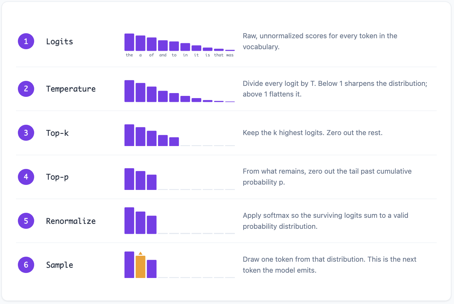454x304 pixels.
Task: Click the step 1 Logits number badge
Action: point(26,41)
